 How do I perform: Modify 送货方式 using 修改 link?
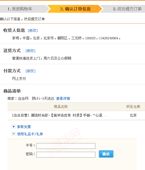pos(30,51)
